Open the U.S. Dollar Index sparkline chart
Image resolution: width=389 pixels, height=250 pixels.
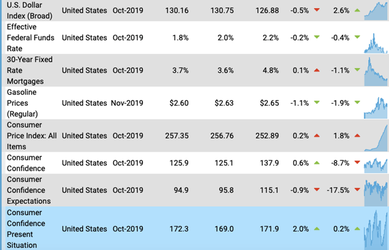(x=376, y=11)
